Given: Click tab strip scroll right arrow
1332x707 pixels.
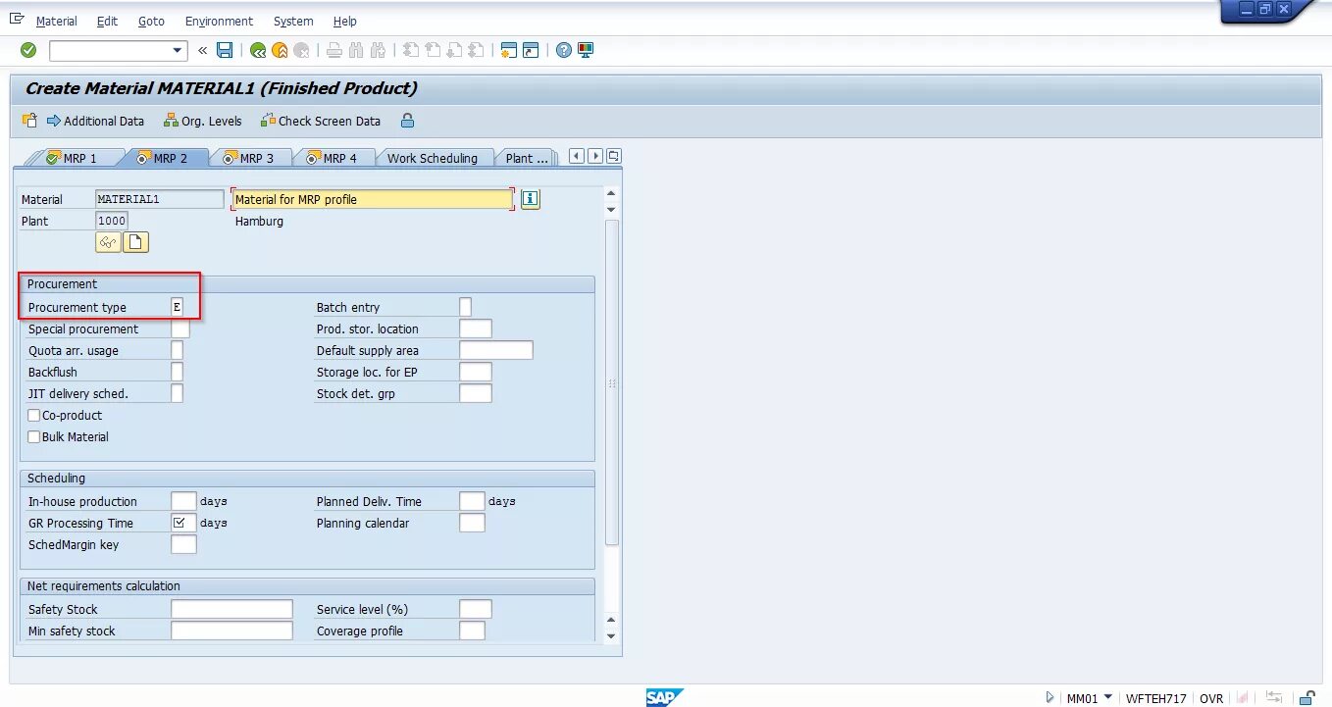Looking at the screenshot, I should tap(595, 157).
